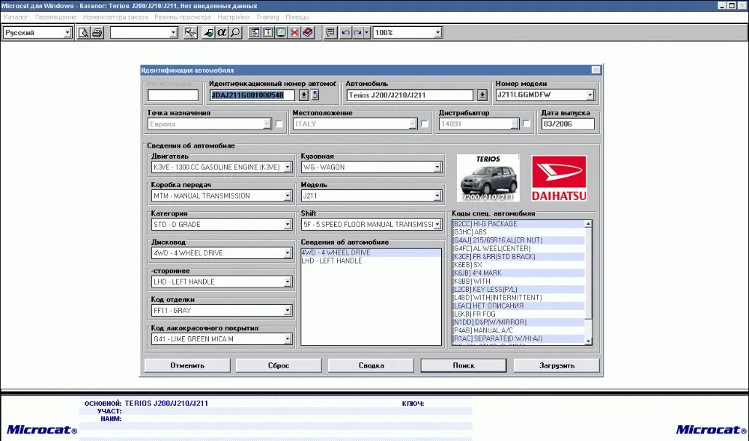
Task: Click the Отменить button
Action: [187, 365]
